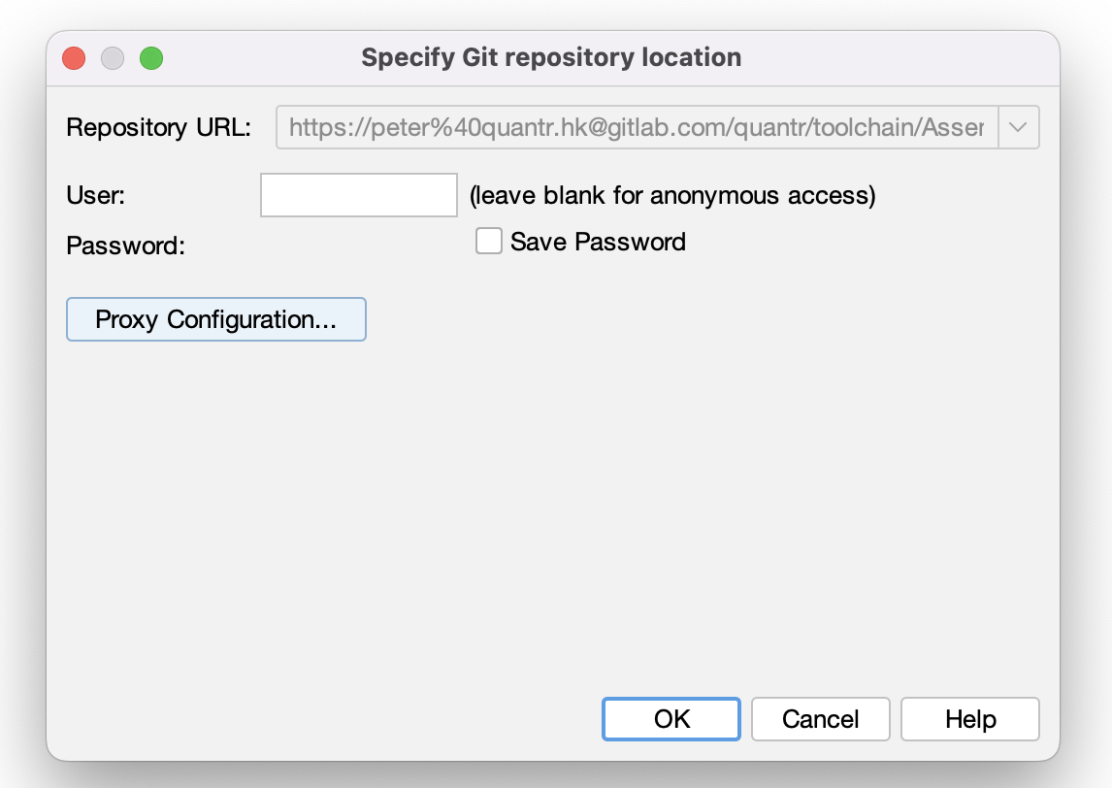
Task: Click the green zoom window button
Action: tap(151, 57)
